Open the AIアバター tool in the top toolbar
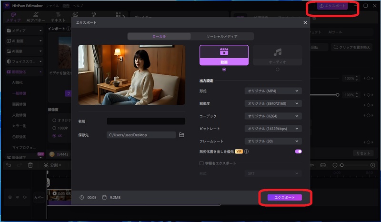The height and width of the screenshot is (222, 381). [36, 17]
